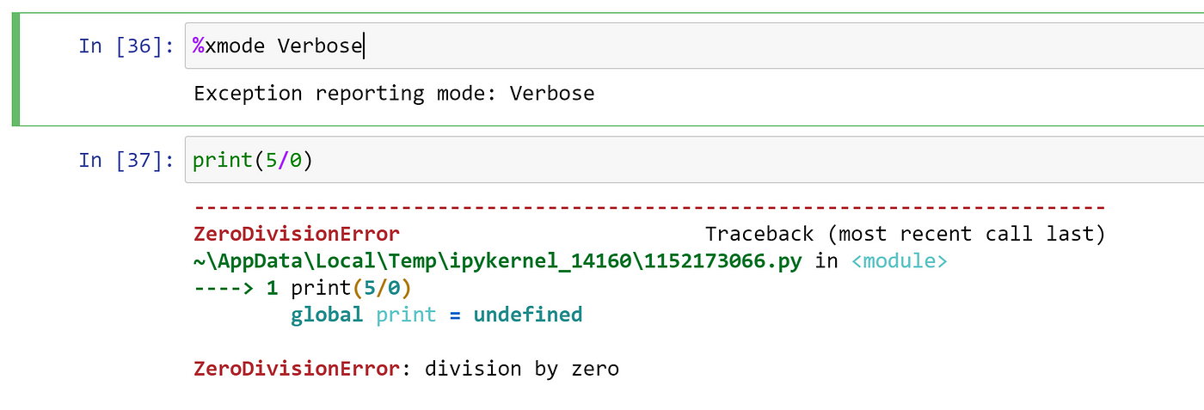Screen dimensions: 1204x410
Task: Click the <module> label in traceback
Action: point(900,261)
